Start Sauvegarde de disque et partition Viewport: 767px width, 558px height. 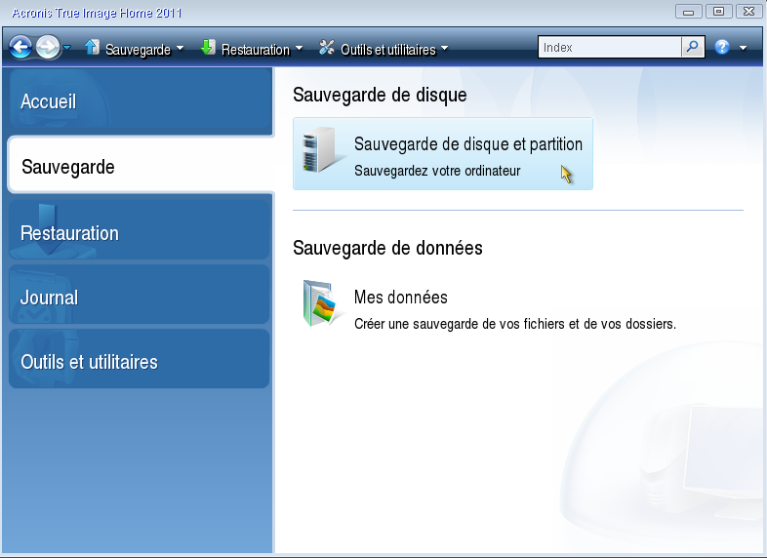[x=443, y=153]
